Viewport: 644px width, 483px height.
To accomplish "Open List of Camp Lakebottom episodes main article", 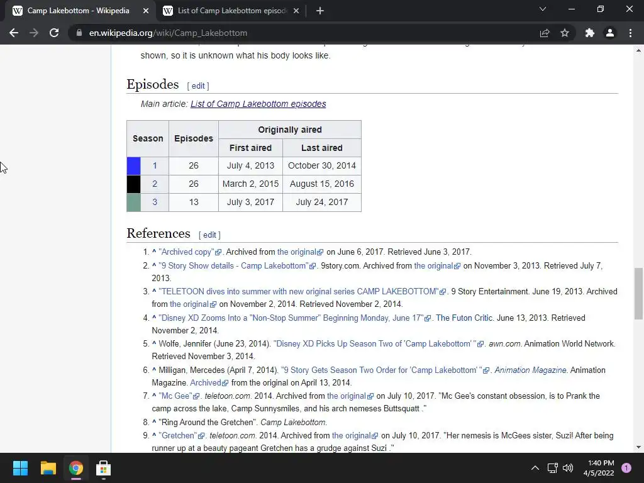I will coord(258,104).
